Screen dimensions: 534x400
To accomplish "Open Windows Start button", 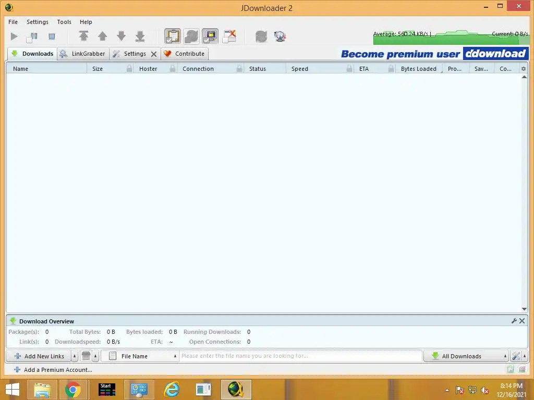I will tap(13, 390).
